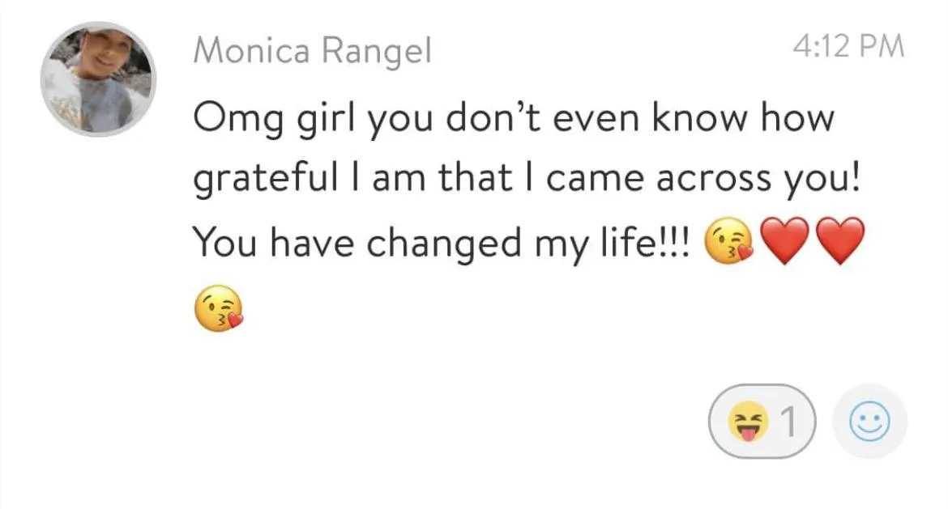Click the word 'changed' in the message

click(444, 244)
